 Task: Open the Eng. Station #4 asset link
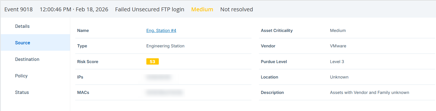click(161, 31)
